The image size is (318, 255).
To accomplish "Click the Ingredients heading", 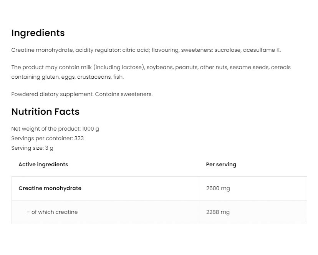I will tap(38, 33).
